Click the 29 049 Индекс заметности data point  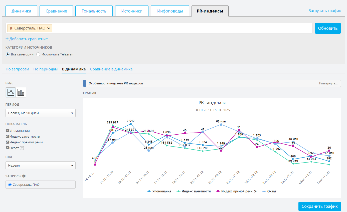tap(293, 164)
